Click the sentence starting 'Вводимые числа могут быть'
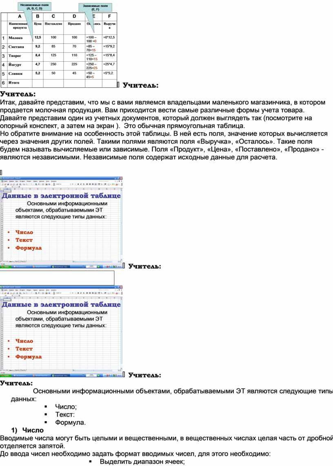This screenshot has height=466, width=333. coord(166,442)
